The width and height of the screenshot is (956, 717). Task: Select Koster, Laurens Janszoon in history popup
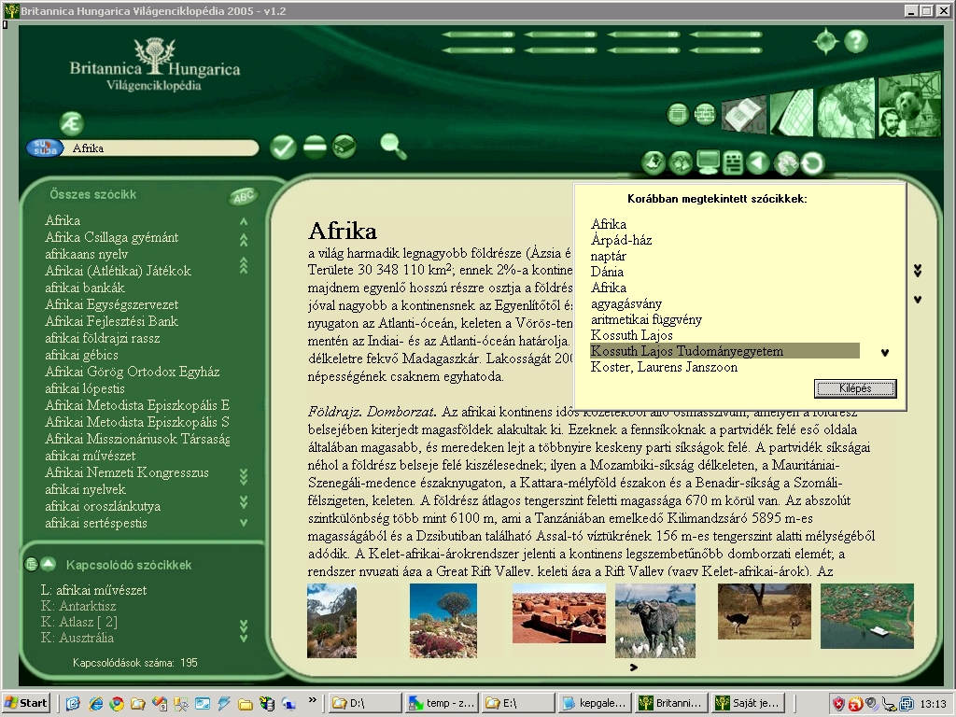[x=664, y=367]
